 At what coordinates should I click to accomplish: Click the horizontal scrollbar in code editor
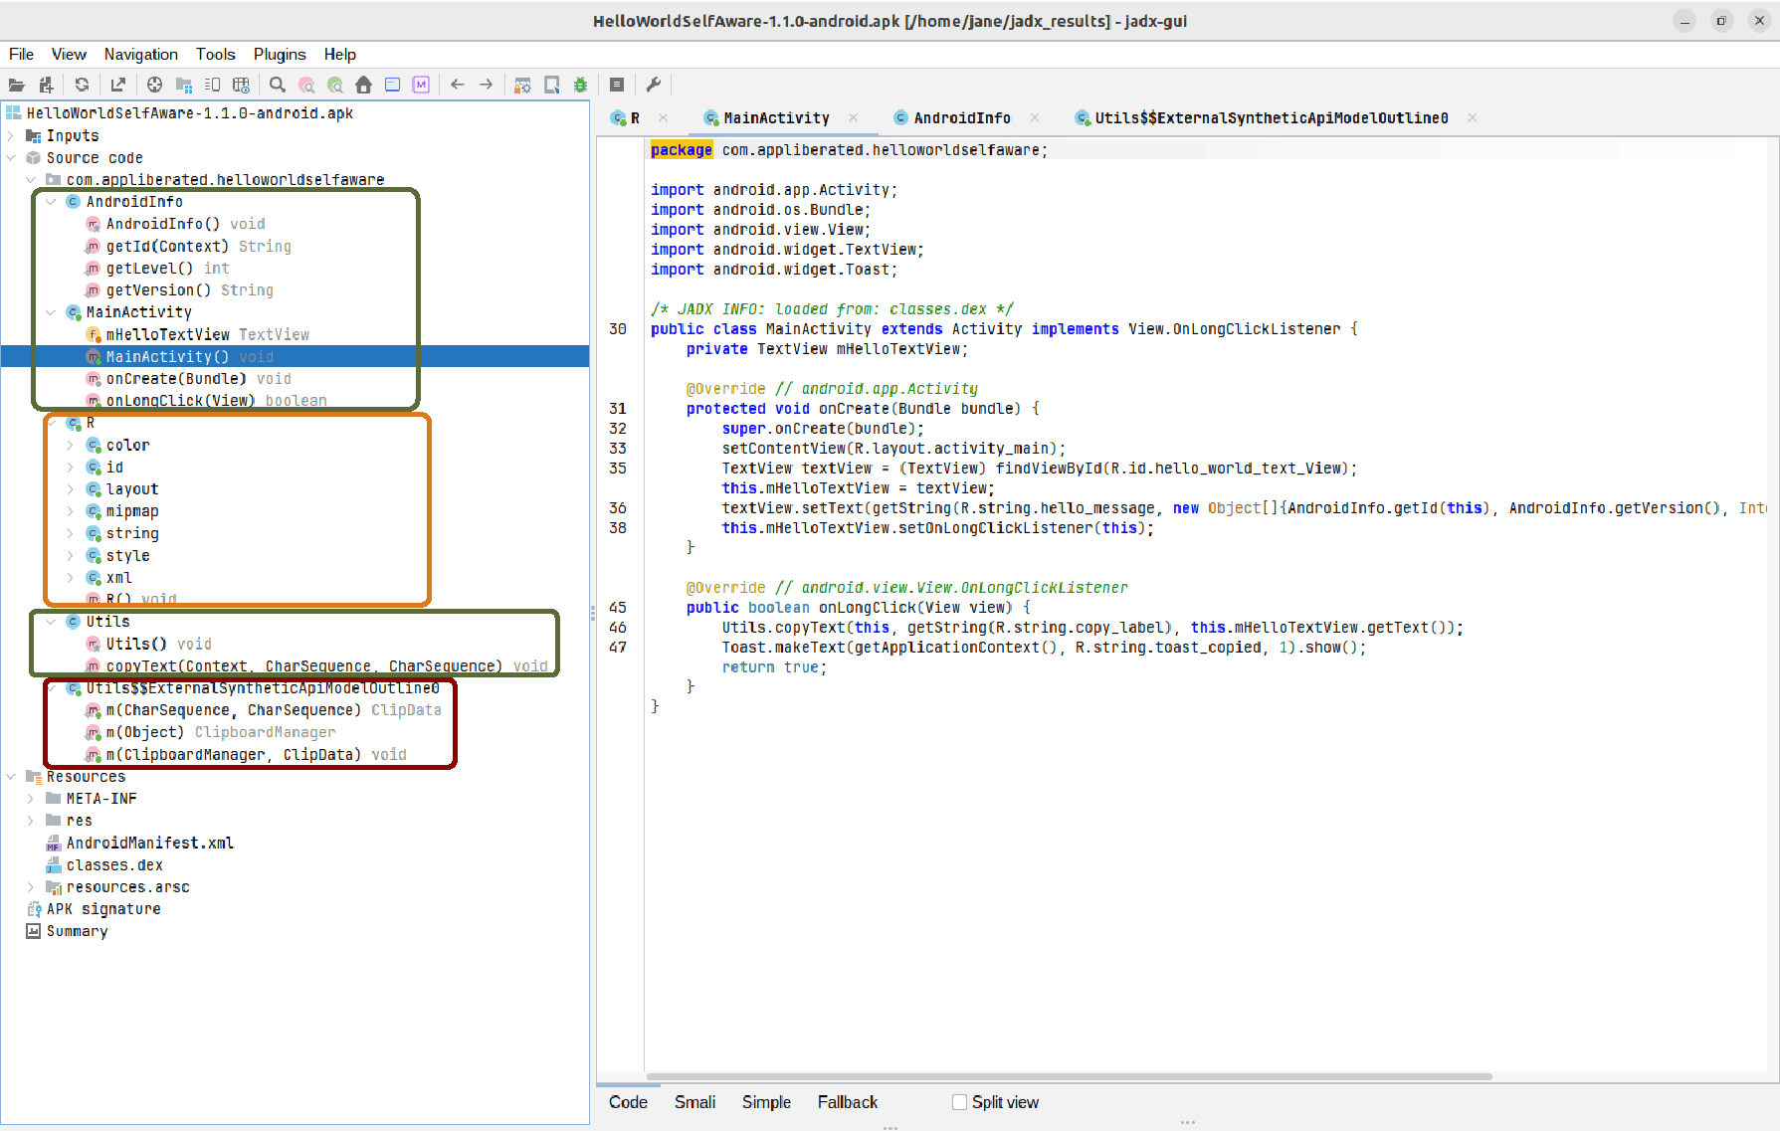(1069, 1076)
